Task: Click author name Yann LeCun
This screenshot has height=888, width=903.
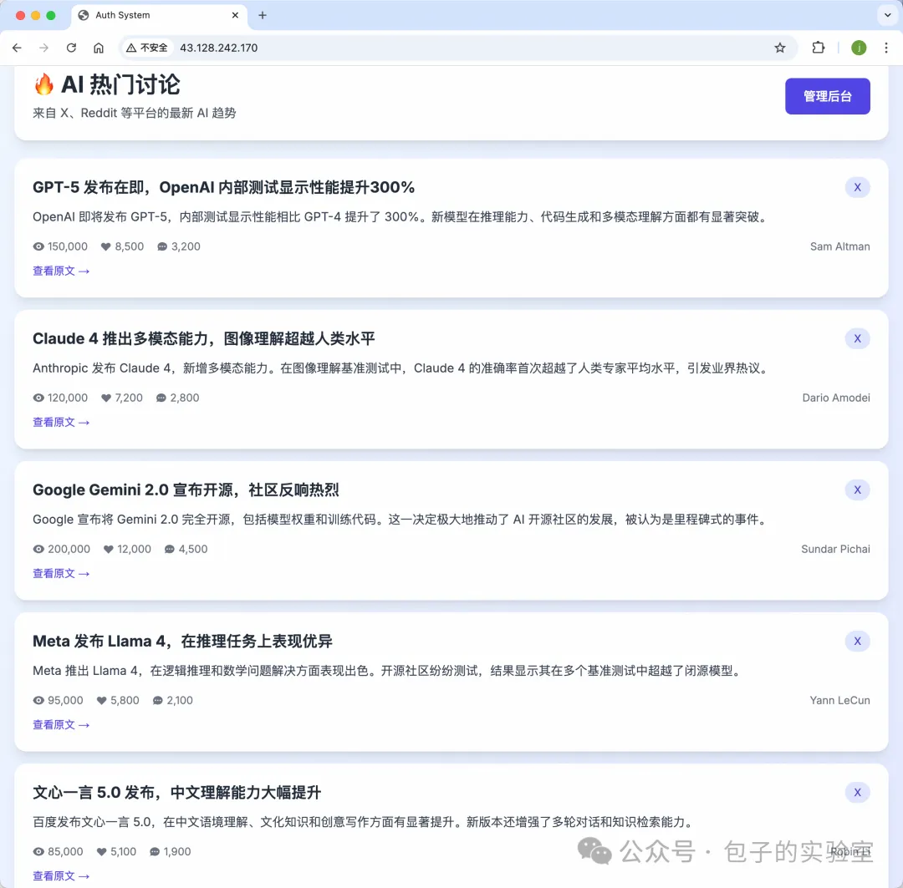Action: click(x=839, y=701)
